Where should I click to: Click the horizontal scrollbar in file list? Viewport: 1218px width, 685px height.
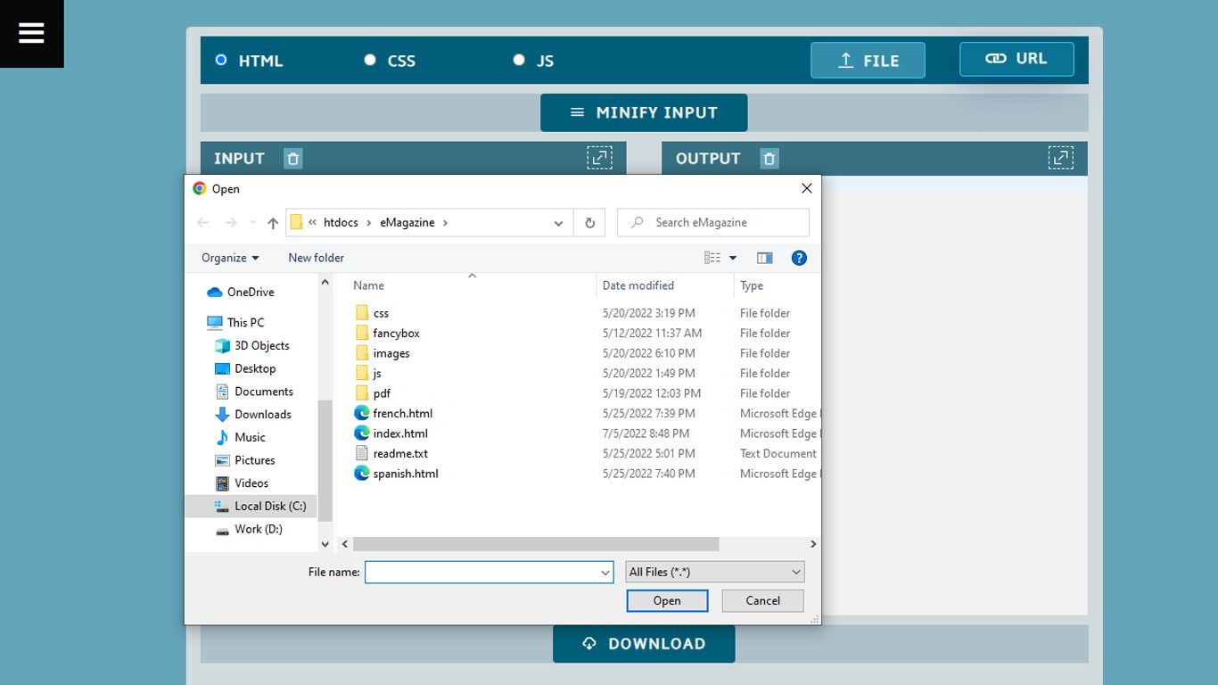click(535, 544)
